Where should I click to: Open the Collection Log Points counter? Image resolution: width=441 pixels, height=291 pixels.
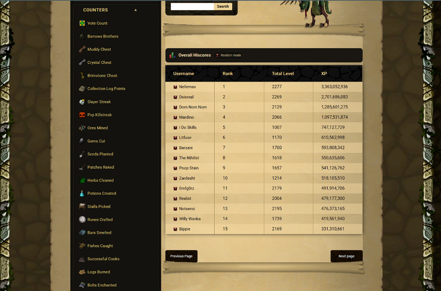106,89
